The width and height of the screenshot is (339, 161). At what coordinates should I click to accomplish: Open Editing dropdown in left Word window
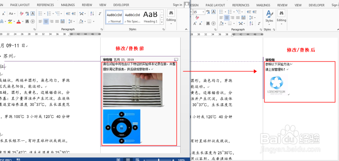coord(171,17)
